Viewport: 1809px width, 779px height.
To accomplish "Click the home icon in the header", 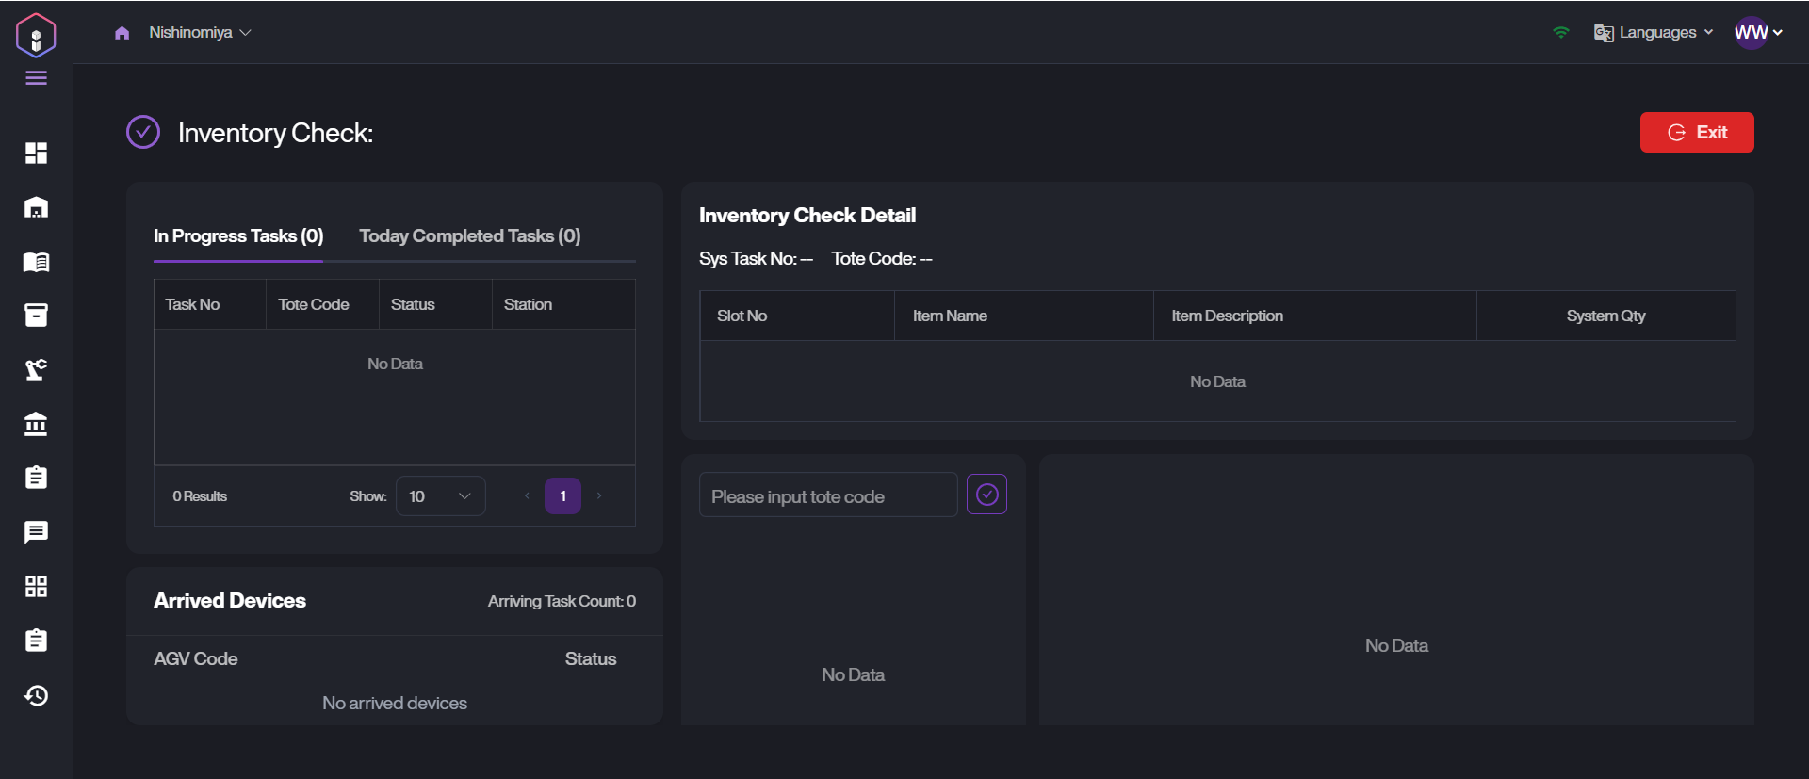I will (122, 33).
